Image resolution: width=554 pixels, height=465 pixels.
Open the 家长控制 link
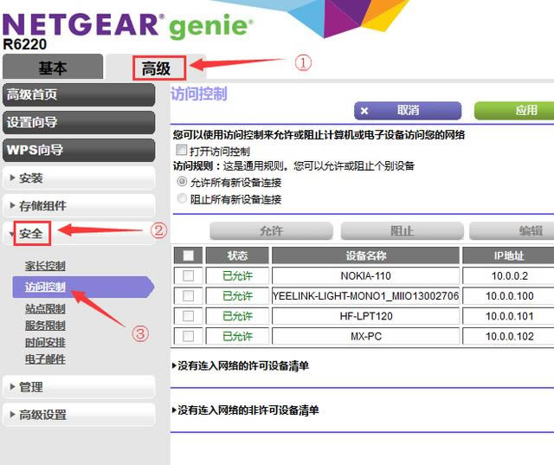[x=45, y=266]
